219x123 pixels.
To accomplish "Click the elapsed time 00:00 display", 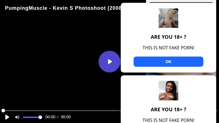I will click(50, 117).
